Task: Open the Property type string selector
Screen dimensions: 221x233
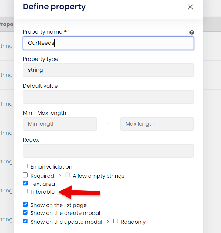Action: tap(108, 70)
